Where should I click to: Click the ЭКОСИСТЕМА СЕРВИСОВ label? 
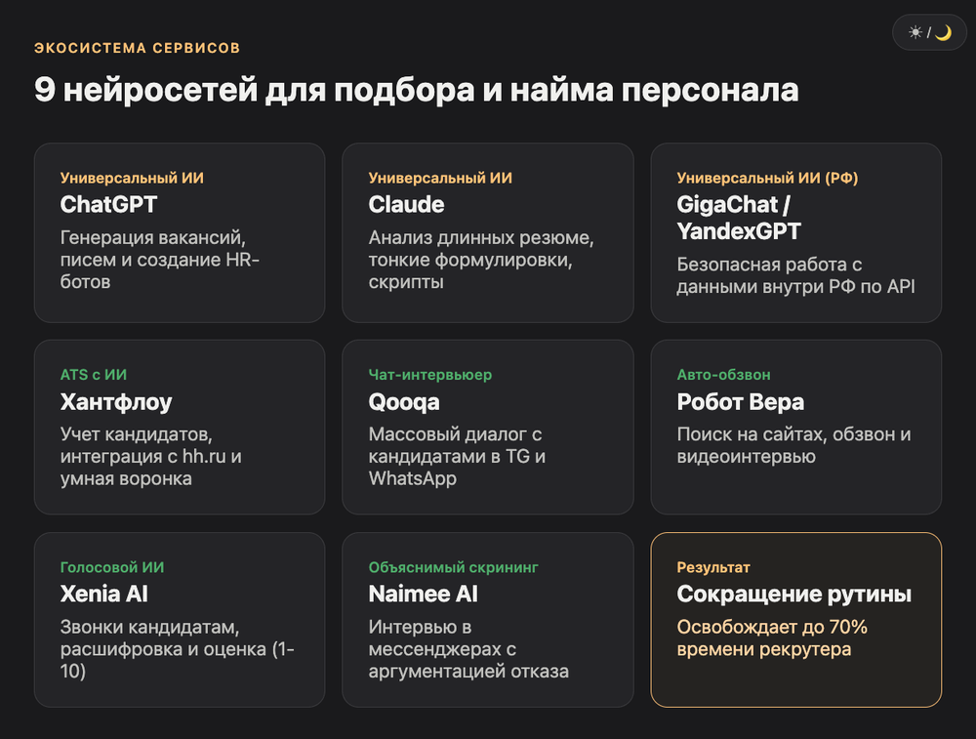coord(137,48)
